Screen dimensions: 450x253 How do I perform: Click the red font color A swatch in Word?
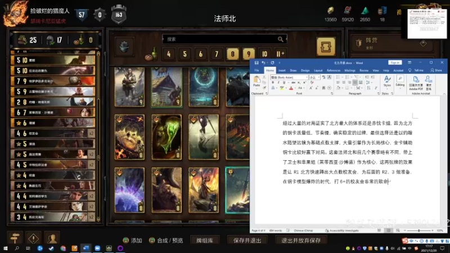(291, 88)
